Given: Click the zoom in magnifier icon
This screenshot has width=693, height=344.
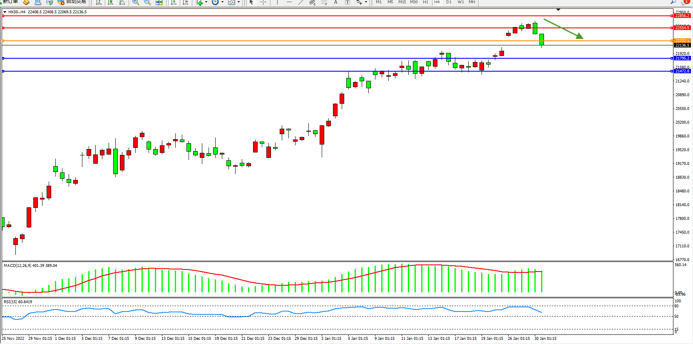Looking at the screenshot, I should pyautogui.click(x=136, y=2).
